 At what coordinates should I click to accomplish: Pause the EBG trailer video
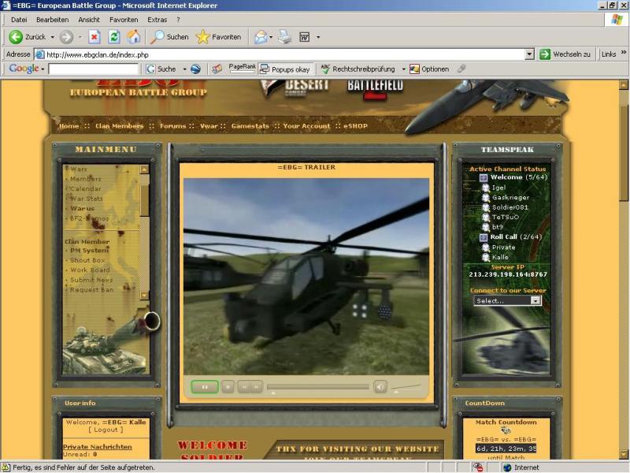click(x=205, y=386)
